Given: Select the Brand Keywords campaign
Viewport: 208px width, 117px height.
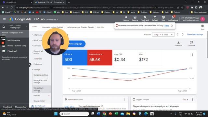Looking at the screenshot, I should tap(14, 40).
